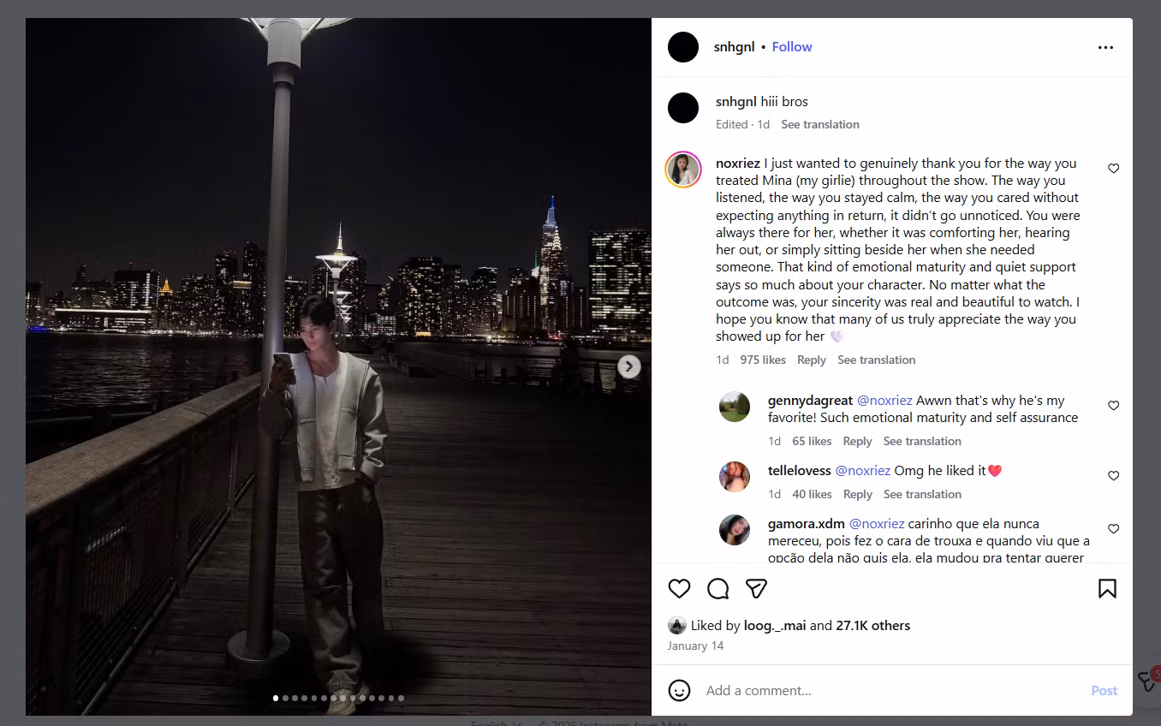View the 975 likes on noxriez's comment

(762, 360)
